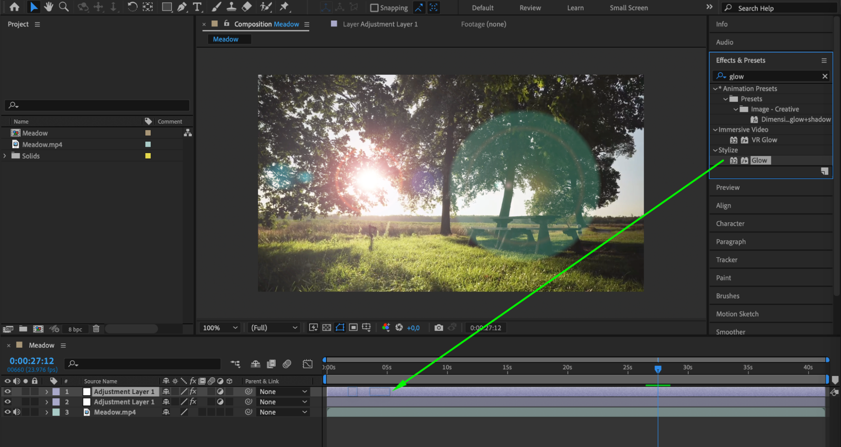Enable the Snapping checkbox
The height and width of the screenshot is (447, 841).
coord(374,8)
